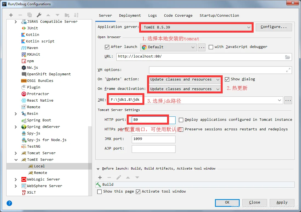Sort the configurations alphabetically

pyautogui.click(x=76, y=15)
